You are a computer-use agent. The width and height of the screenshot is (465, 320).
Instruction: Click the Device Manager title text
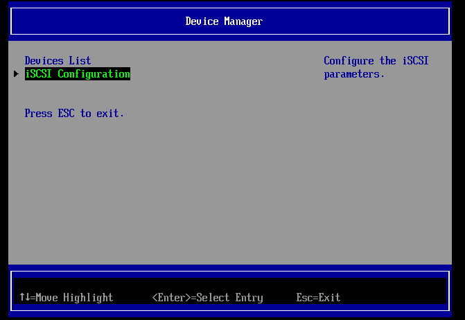(224, 21)
